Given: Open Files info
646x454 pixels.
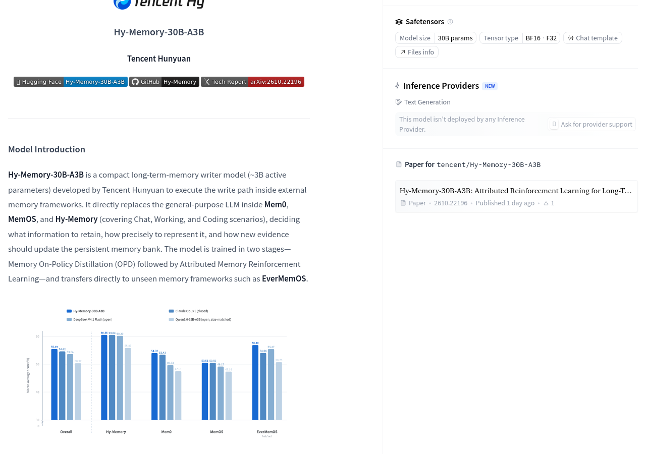Looking at the screenshot, I should tap(417, 52).
